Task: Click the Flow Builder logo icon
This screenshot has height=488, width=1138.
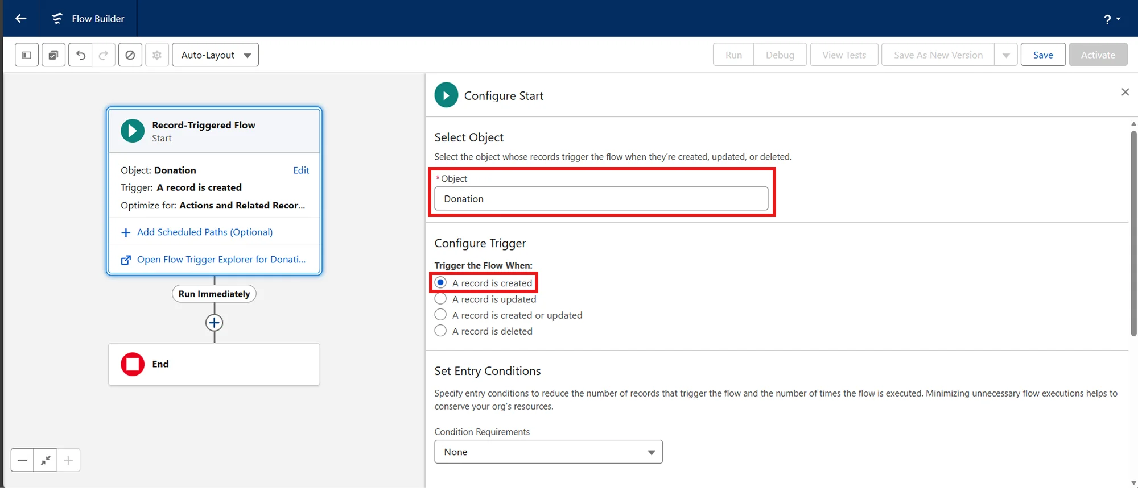Action: (x=57, y=19)
